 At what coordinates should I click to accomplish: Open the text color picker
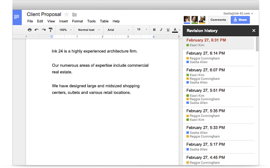point(175,30)
